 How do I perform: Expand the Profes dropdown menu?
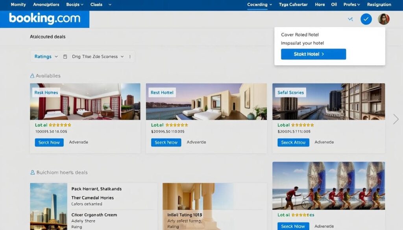pos(351,4)
